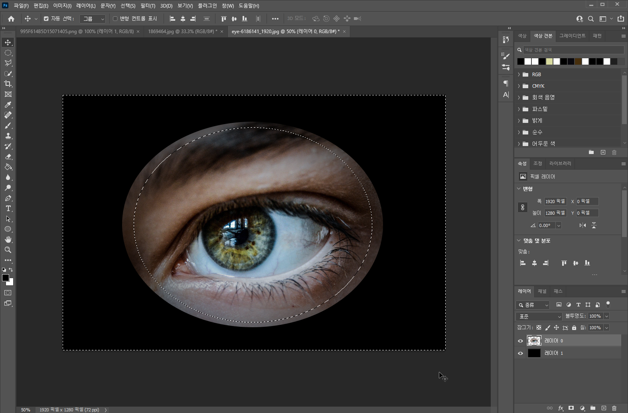Open the 그룹 auto-select dropdown
This screenshot has height=413, width=628.
click(93, 19)
